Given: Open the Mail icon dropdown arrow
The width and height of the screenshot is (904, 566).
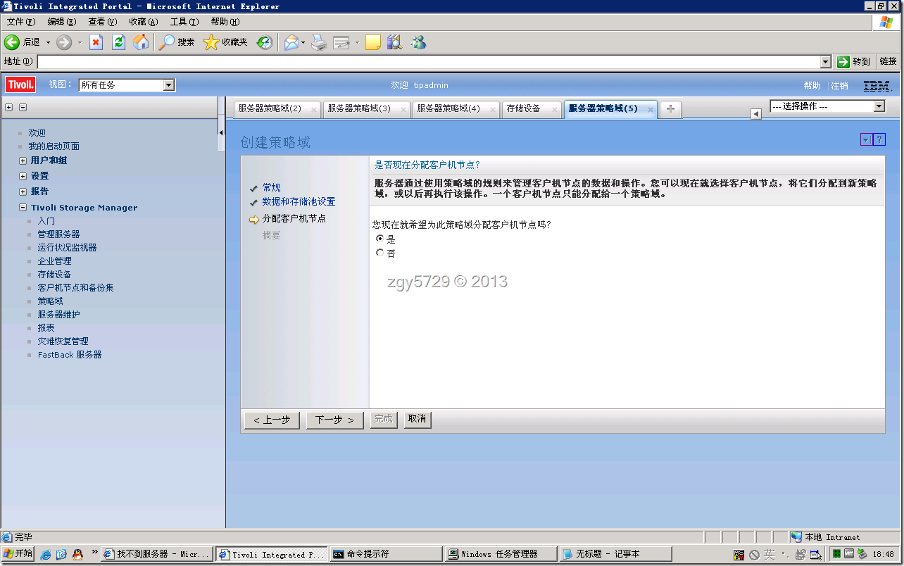Looking at the screenshot, I should [303, 42].
